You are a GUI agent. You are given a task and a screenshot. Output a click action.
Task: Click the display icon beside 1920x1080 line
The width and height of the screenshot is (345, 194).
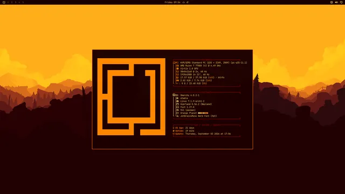(x=177, y=74)
